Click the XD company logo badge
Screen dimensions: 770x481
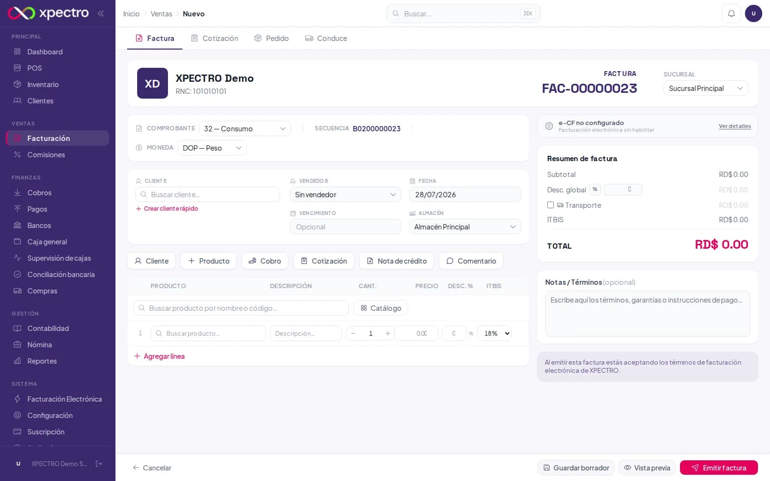click(x=153, y=83)
